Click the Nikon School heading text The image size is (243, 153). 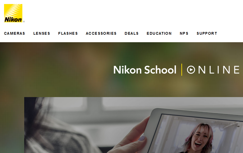[x=145, y=70]
